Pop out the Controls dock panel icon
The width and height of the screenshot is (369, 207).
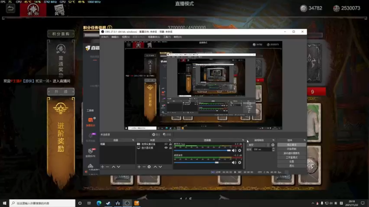coord(304,140)
